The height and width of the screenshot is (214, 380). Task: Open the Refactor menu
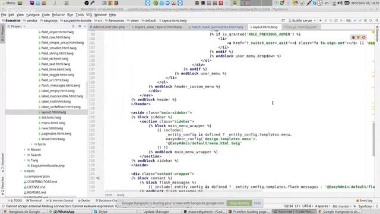pyautogui.click(x=58, y=15)
